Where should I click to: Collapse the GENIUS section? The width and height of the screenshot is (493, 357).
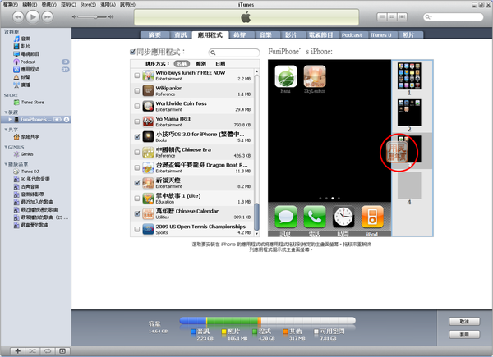(6, 147)
